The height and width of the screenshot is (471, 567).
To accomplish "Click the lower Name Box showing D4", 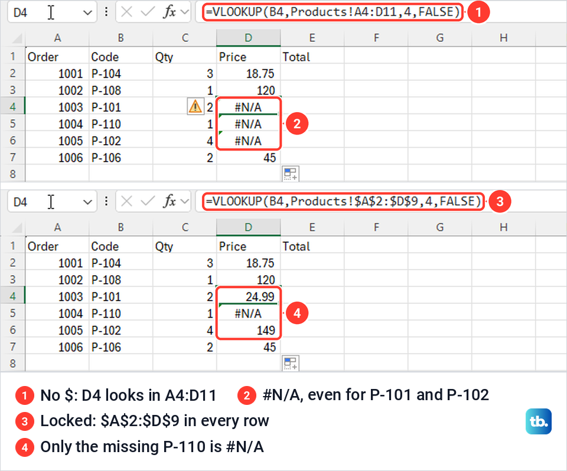I will tap(52, 202).
